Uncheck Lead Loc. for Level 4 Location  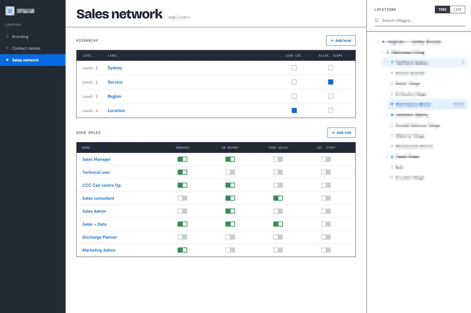tap(294, 111)
